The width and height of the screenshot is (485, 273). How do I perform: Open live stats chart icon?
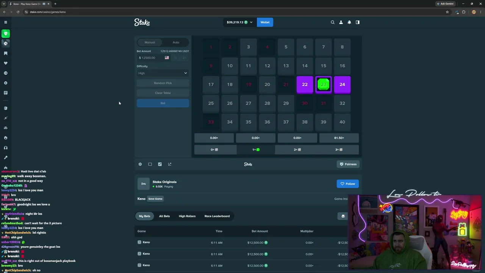coord(160,164)
